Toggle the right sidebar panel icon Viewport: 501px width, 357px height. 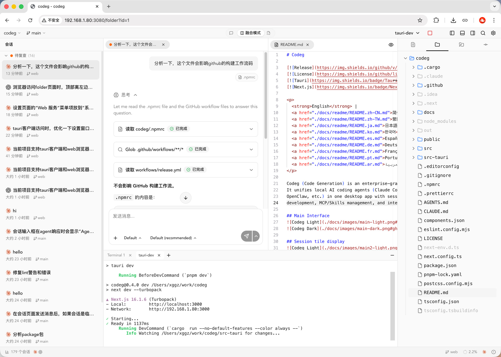(473, 33)
